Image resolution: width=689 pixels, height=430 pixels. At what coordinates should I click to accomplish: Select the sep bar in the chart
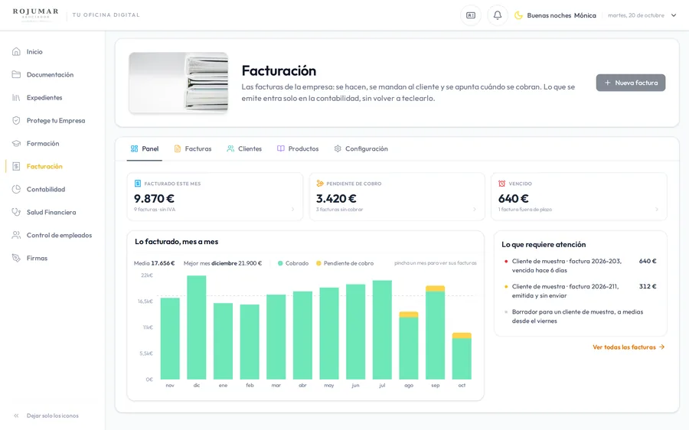(435, 333)
